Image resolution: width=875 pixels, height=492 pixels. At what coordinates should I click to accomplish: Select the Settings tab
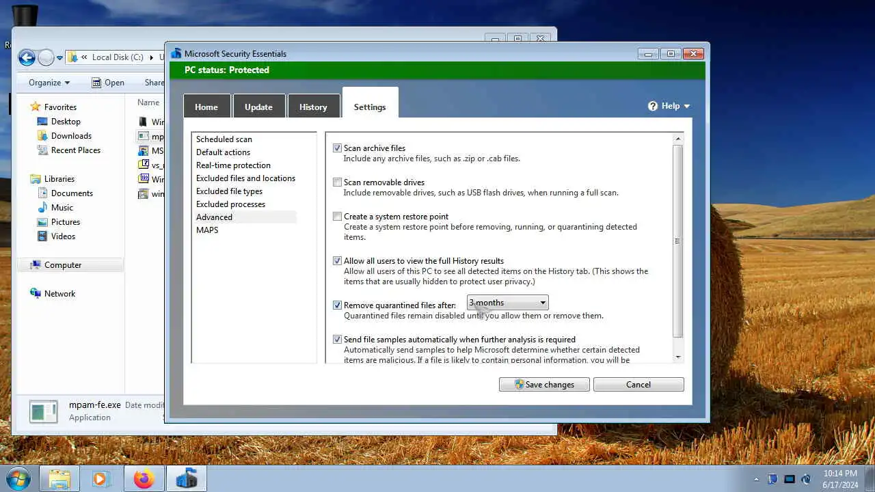click(x=370, y=104)
